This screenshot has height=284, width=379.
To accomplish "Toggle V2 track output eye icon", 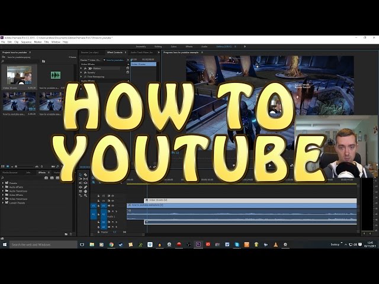I will point(113,201).
